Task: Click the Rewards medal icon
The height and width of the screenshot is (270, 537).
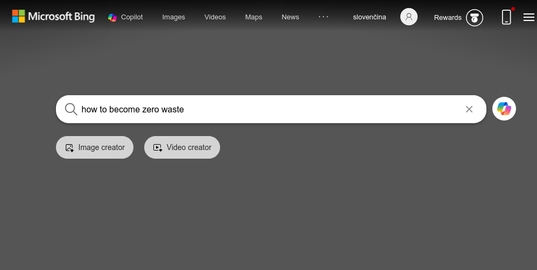Action: [475, 18]
